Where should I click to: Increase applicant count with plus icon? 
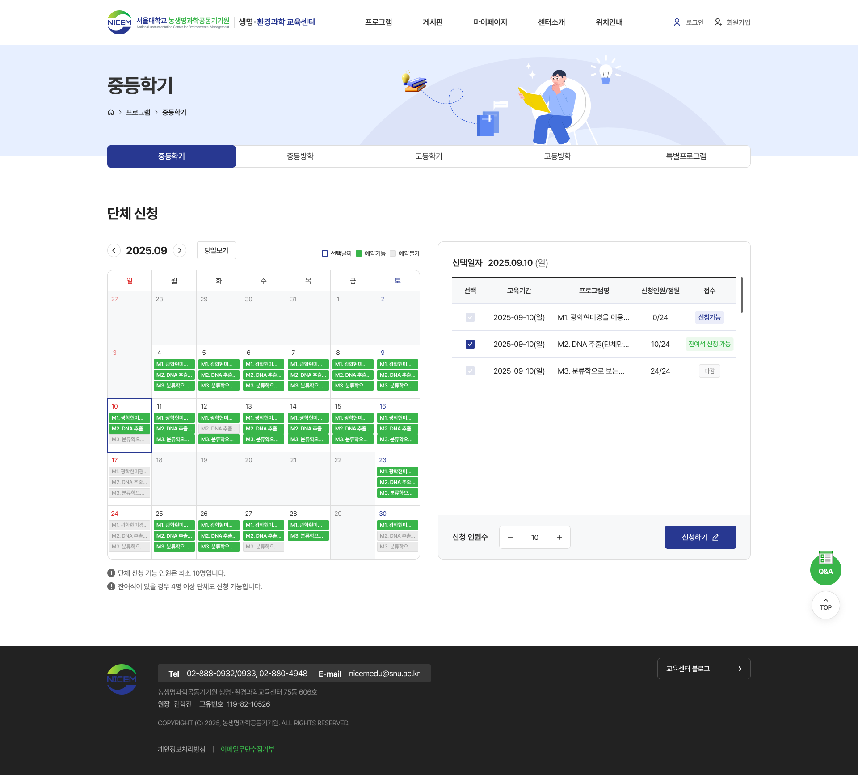point(559,537)
